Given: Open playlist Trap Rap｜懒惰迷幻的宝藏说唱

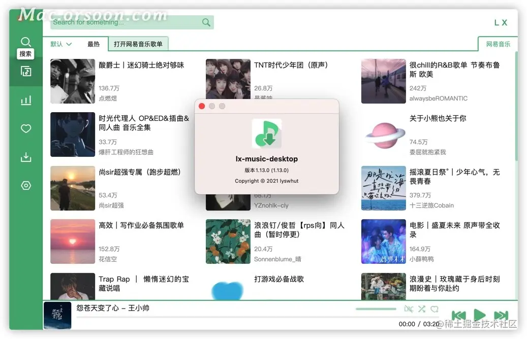Looking at the screenshot, I should click(144, 284).
